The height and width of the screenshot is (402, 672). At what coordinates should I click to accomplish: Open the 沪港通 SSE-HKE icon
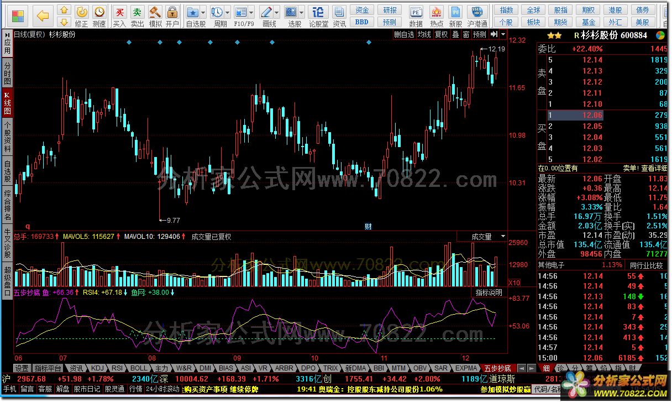click(476, 16)
